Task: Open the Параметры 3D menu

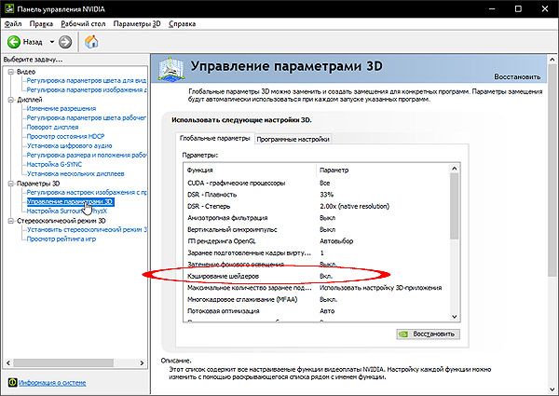Action: (137, 24)
